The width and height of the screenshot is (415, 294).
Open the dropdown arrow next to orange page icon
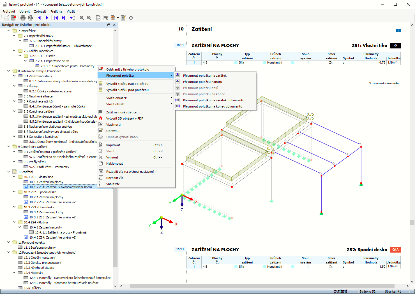tap(118, 18)
